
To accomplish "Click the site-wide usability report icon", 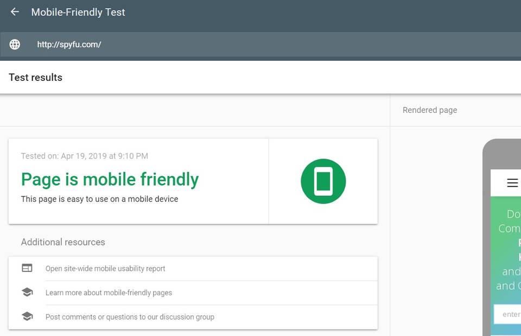I will tap(27, 268).
